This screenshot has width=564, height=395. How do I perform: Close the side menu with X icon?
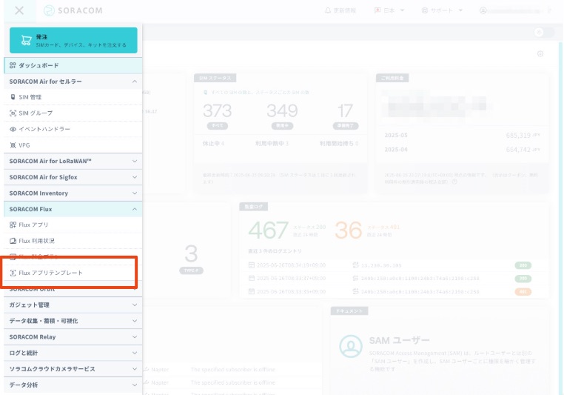(x=19, y=10)
